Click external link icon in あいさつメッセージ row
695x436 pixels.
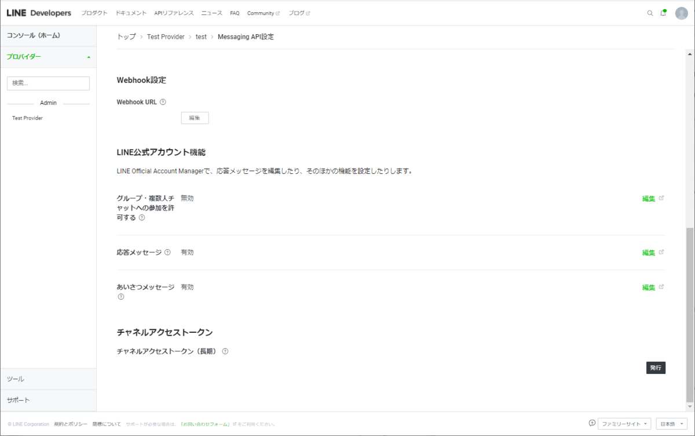click(661, 286)
